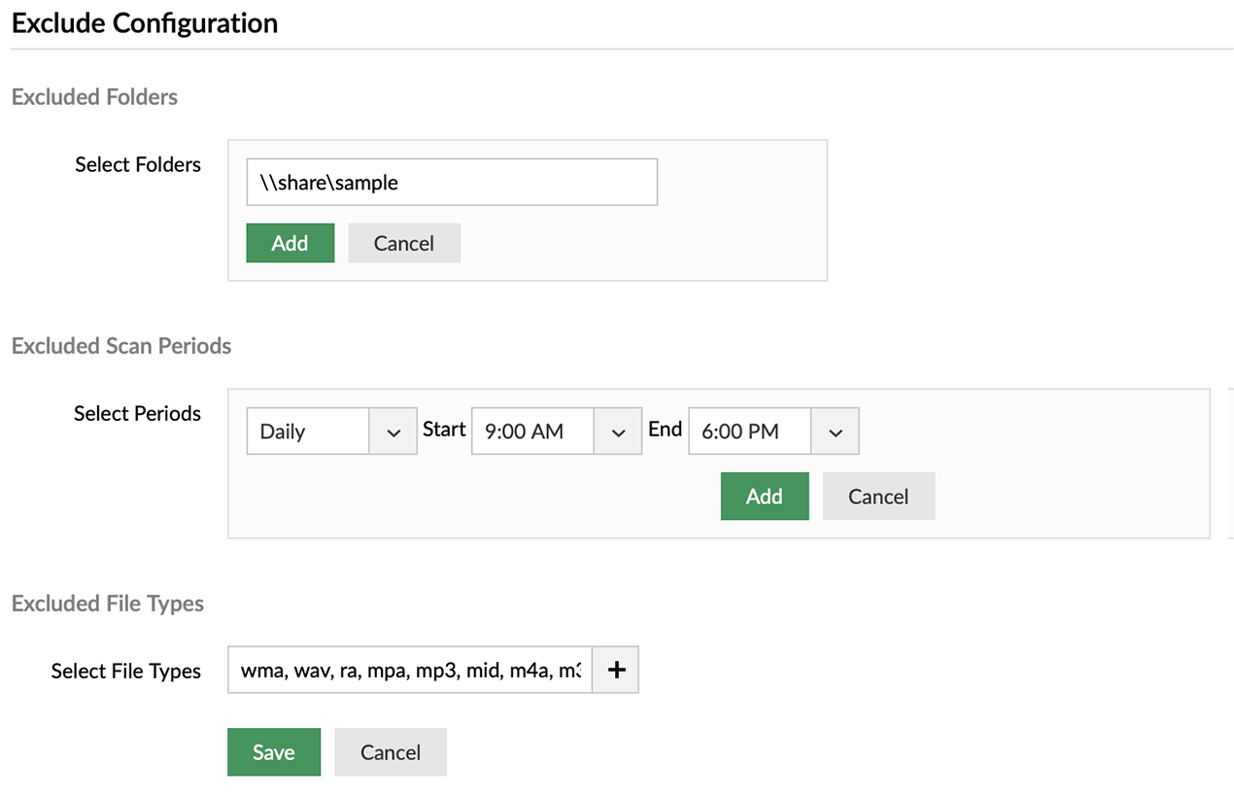Add the \\share\sample folder exclusion
This screenshot has width=1234, height=795.
click(290, 243)
